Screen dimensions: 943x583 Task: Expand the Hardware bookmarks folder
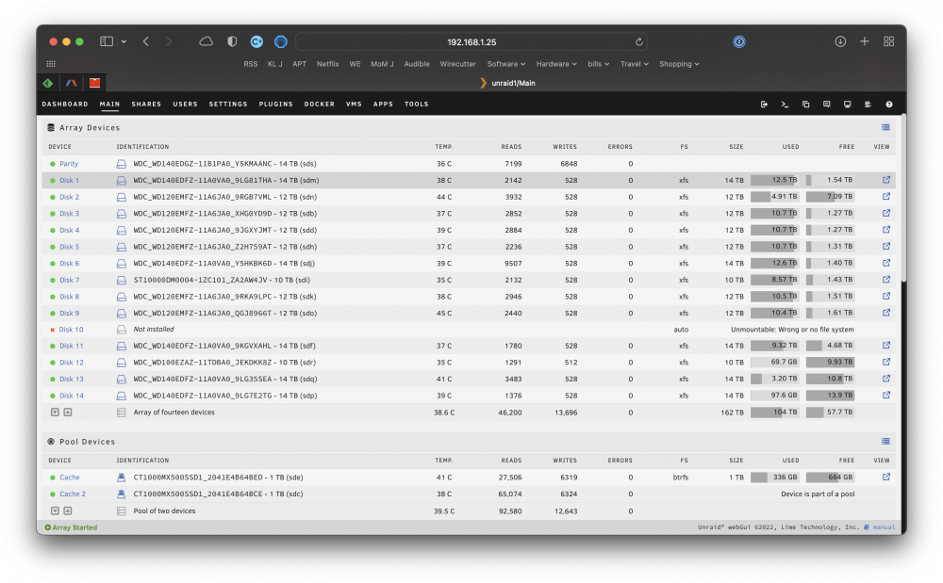click(x=556, y=64)
